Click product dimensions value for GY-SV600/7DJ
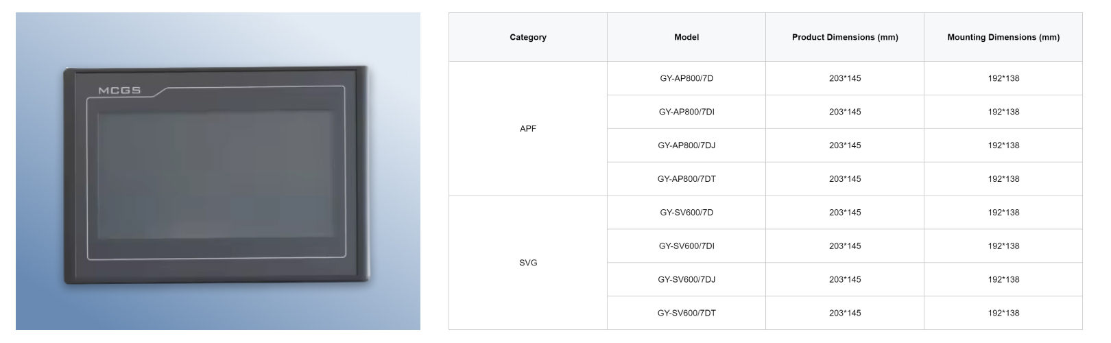Viewport: 1111px width, 343px height. point(845,279)
